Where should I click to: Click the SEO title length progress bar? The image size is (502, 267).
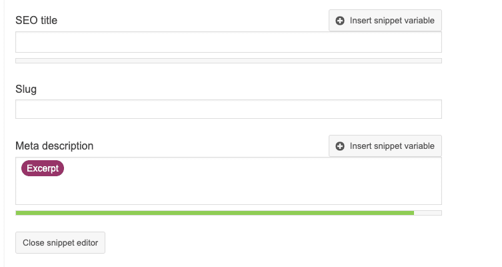pyautogui.click(x=229, y=61)
